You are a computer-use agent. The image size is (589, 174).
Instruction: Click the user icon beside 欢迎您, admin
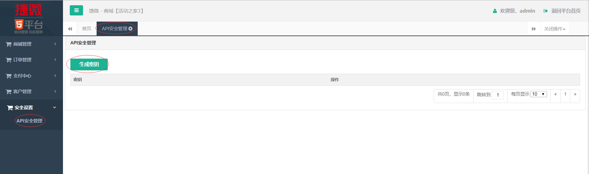495,11
